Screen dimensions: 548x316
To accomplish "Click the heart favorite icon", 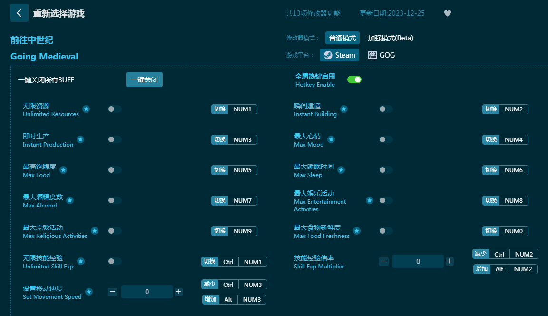I will (447, 13).
